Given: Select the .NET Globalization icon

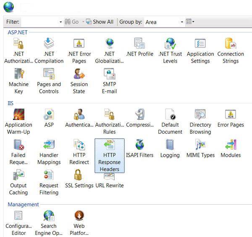Looking at the screenshot, I should click(x=110, y=51).
